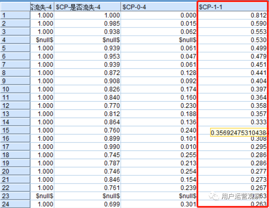Click the 0.864 cell in row 14
This screenshot has width=269, height=208.
coord(88,122)
